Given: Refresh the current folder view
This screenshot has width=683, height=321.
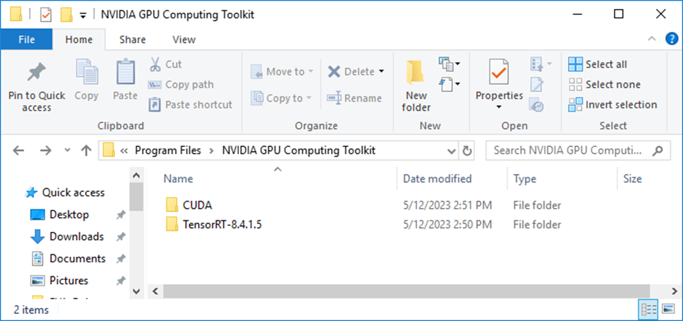Looking at the screenshot, I should coord(468,152).
